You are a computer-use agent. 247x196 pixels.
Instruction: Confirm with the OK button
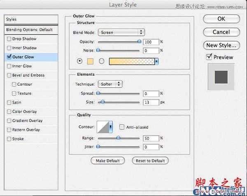221,19
